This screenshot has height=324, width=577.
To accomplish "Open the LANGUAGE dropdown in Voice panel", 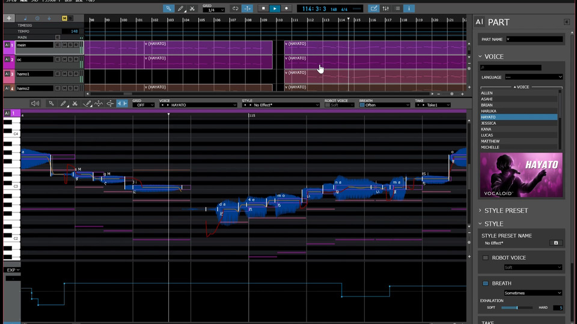I will [533, 77].
